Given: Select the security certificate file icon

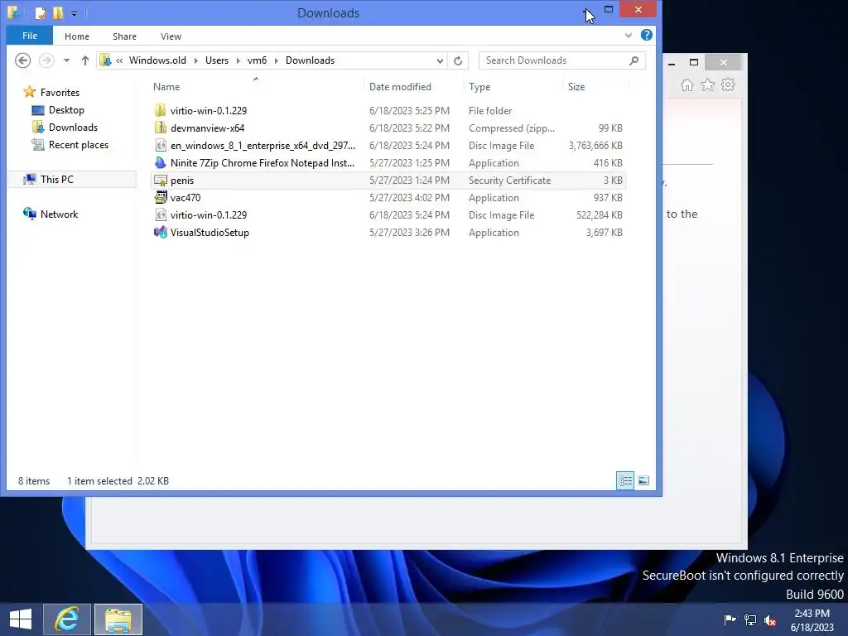Looking at the screenshot, I should pyautogui.click(x=160, y=180).
